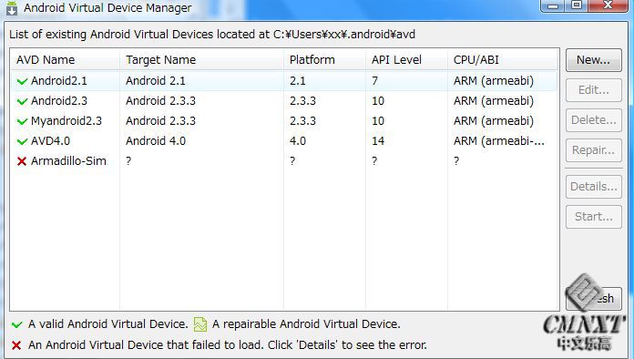This screenshot has width=634, height=359.
Task: Click the API Level 10 cell in the Android2.3 row
Action: [x=378, y=100]
